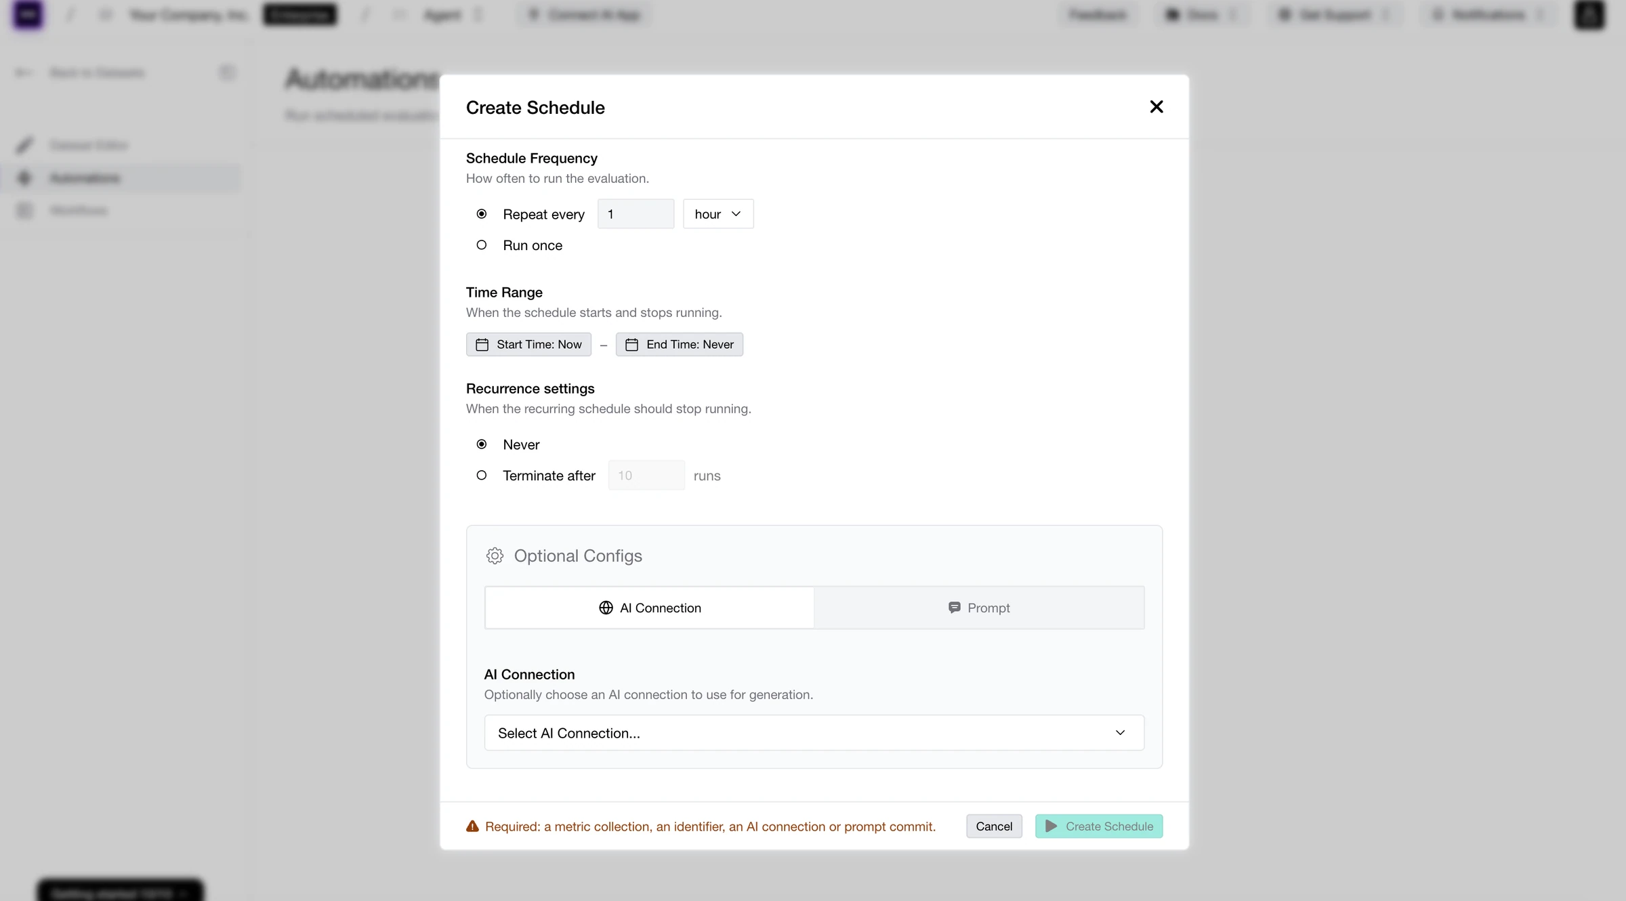Select the Terminate after radio option
This screenshot has width=1626, height=901.
click(x=481, y=476)
